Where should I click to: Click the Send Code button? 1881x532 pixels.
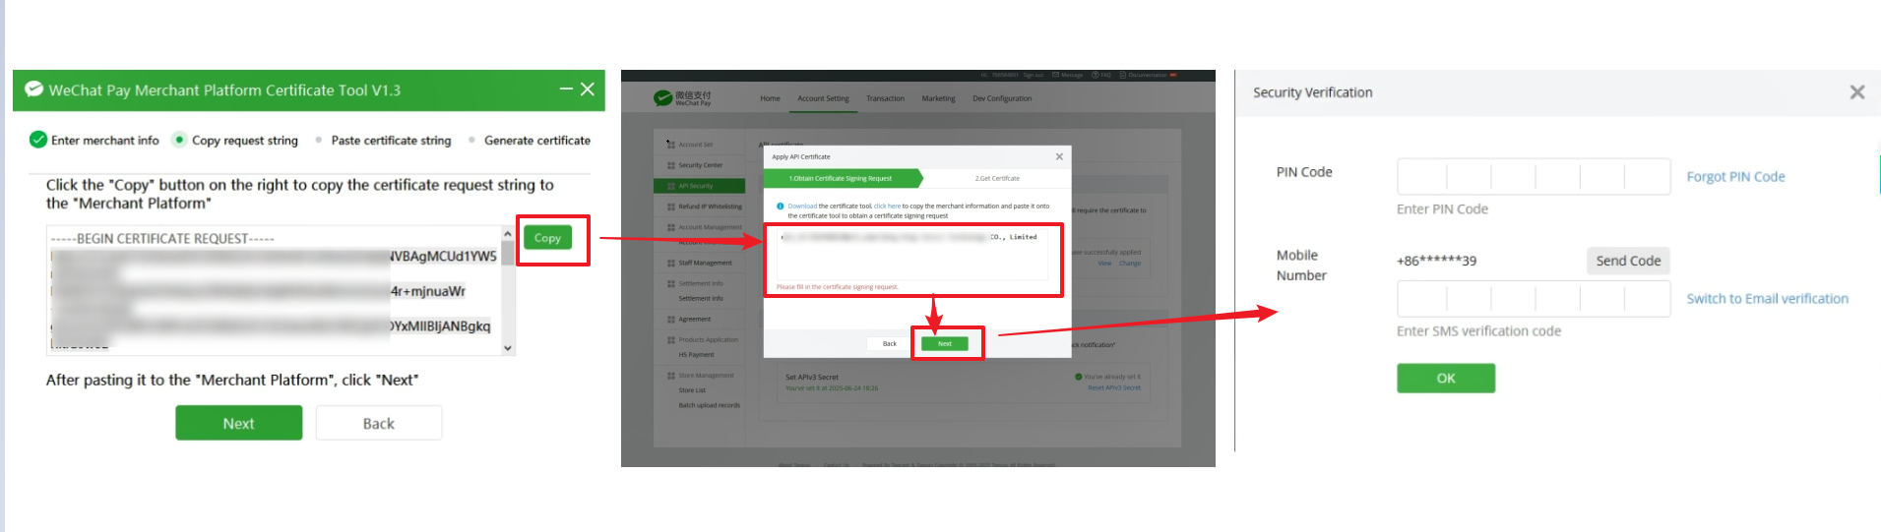1628,261
